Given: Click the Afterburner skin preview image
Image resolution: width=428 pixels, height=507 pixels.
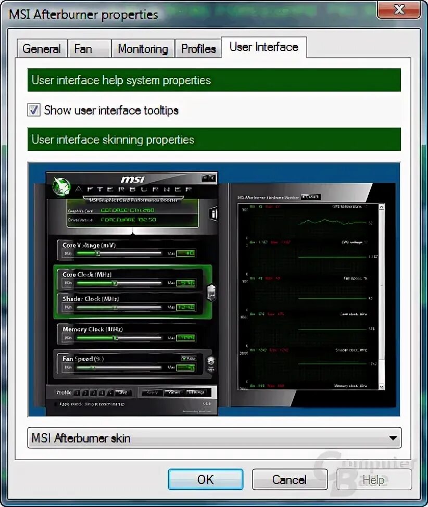Looking at the screenshot, I should (x=214, y=289).
